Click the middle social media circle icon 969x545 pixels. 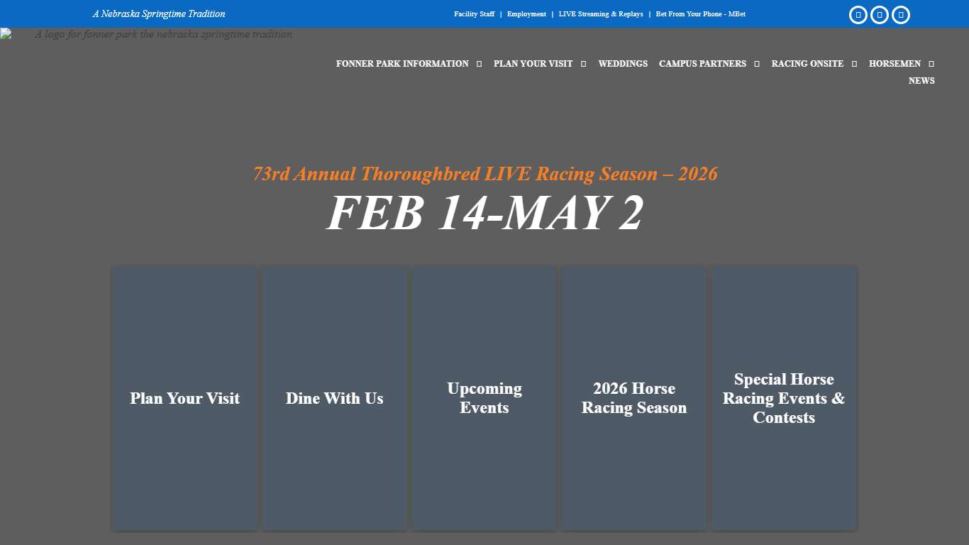point(879,15)
